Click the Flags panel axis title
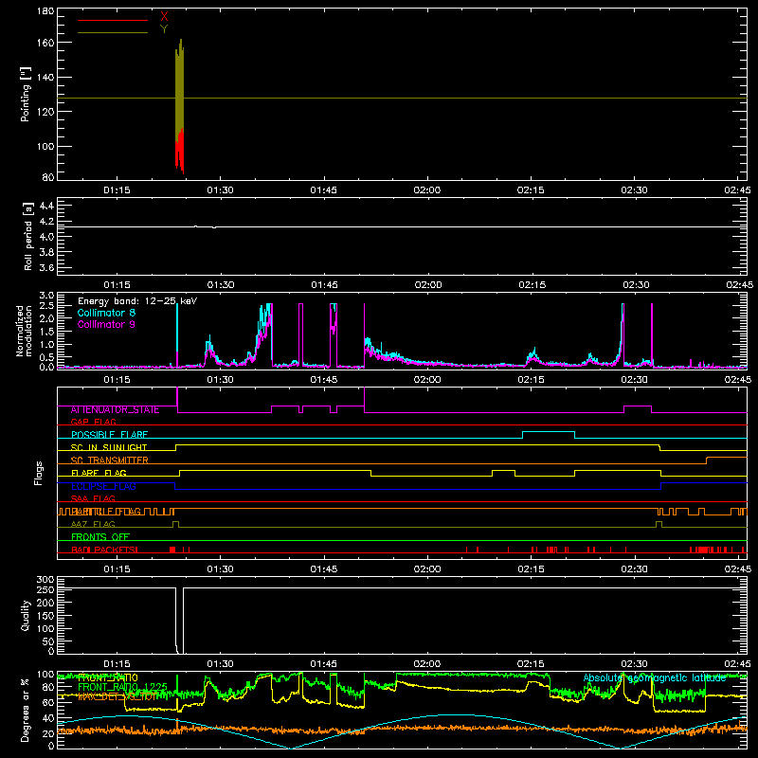This screenshot has width=758, height=758. coord(38,473)
